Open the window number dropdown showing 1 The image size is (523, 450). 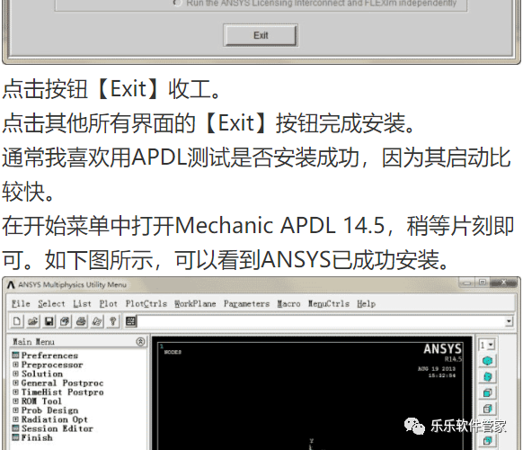[487, 345]
